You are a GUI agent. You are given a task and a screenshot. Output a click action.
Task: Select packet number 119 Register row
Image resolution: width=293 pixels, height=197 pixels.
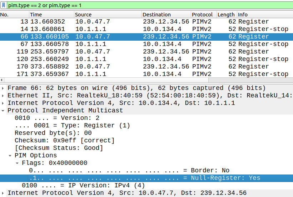tap(146, 51)
